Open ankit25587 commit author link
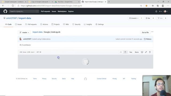 [27, 39]
